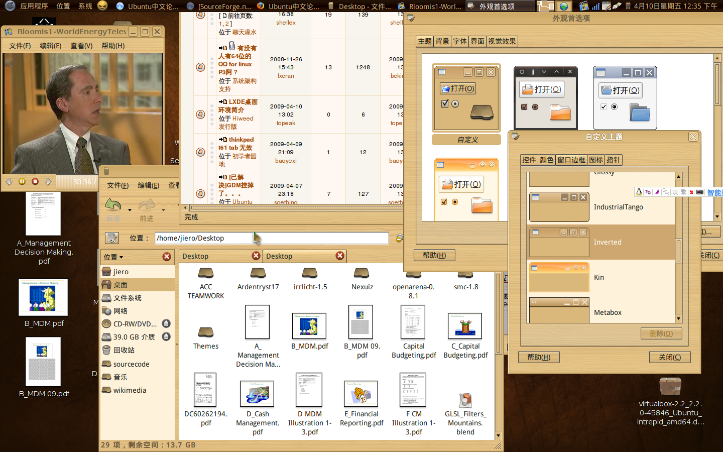Open 回收站 trash in sidebar

138,350
